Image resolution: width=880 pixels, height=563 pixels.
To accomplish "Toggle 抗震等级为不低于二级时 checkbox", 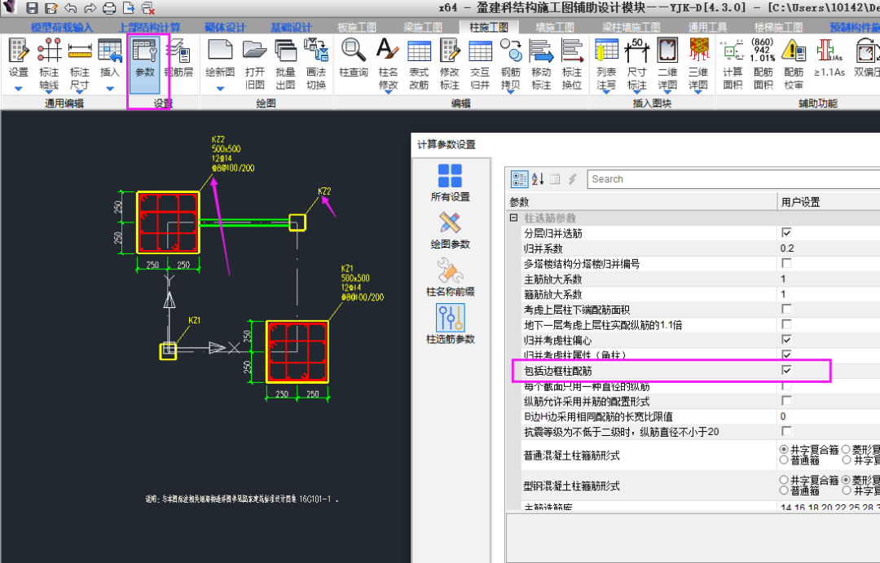I will (786, 431).
